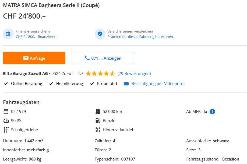Click the fuel pump Benzin icon
The image size is (247, 164).
[98, 120]
